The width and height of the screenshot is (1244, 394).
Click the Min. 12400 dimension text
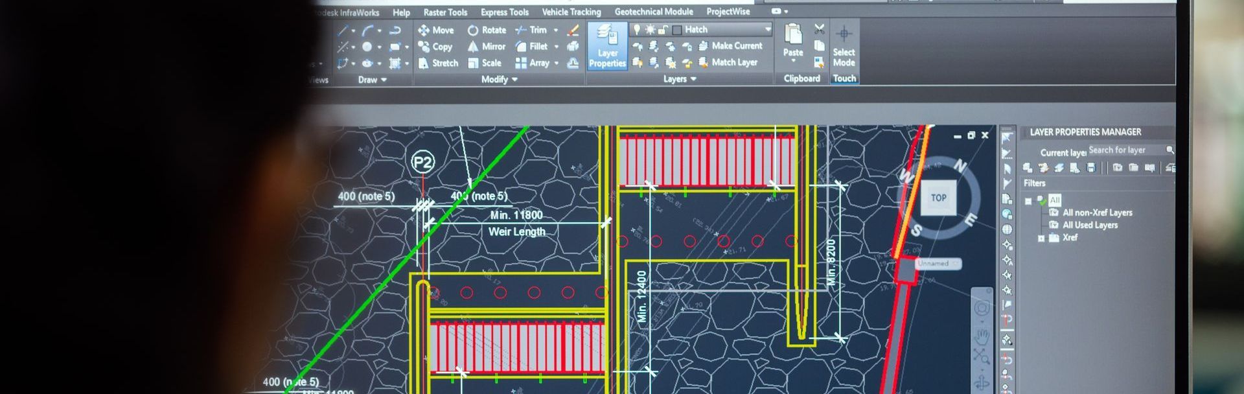point(641,297)
